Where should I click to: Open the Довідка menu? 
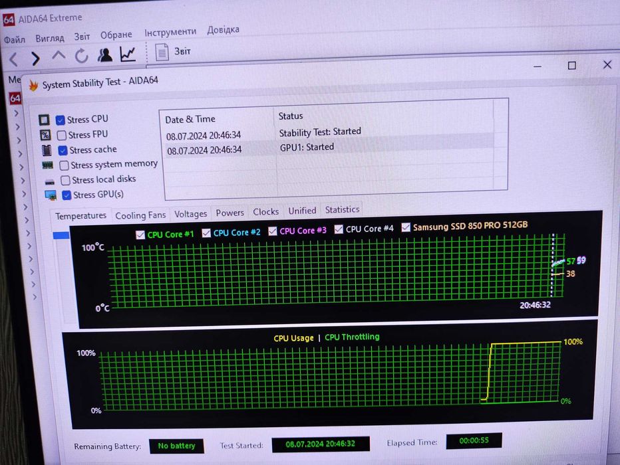pos(223,30)
